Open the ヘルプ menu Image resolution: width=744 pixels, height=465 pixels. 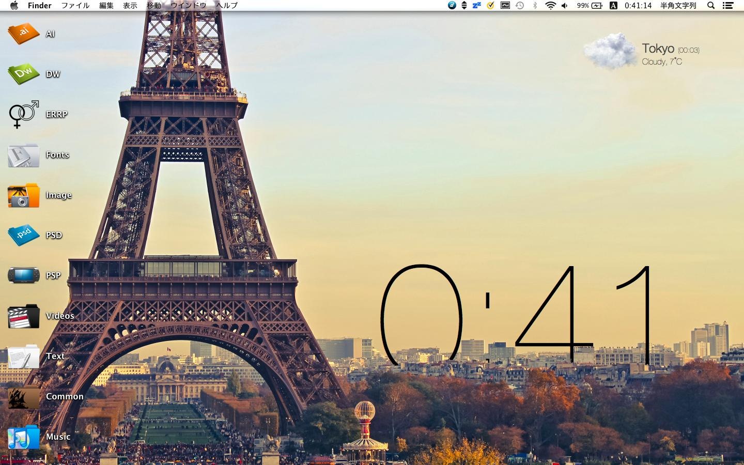(x=227, y=5)
